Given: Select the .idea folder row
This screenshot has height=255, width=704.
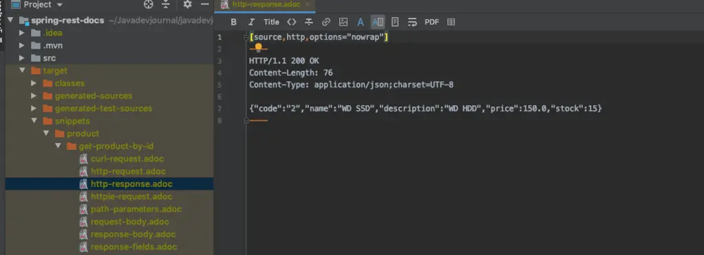Looking at the screenshot, I should (x=109, y=33).
